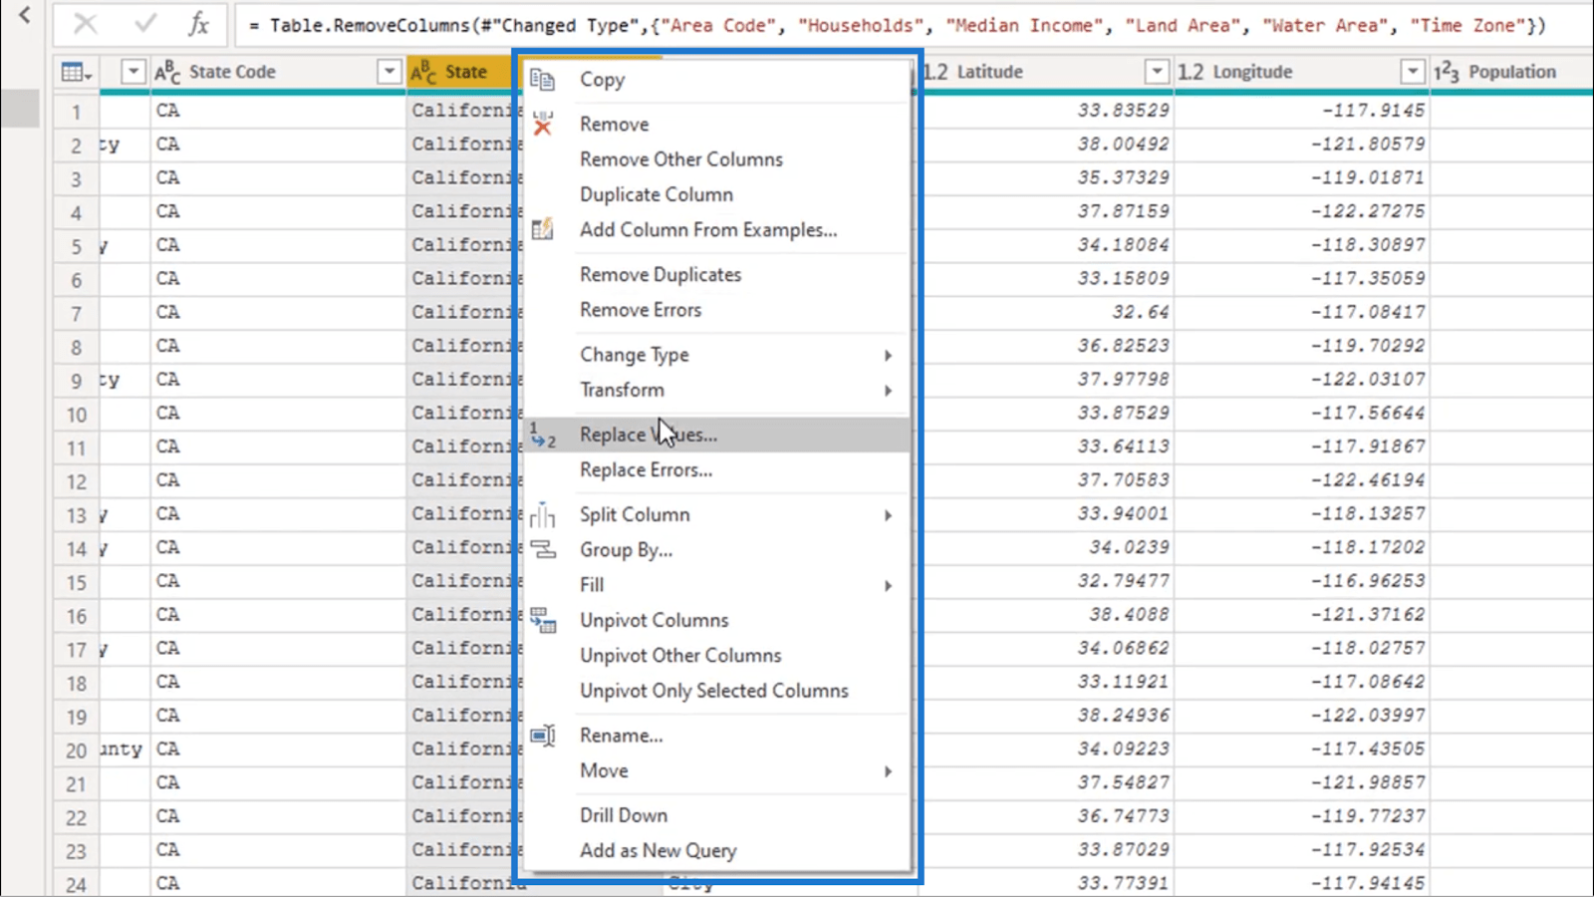The width and height of the screenshot is (1594, 897).
Task: Click the CA cell in row 5
Action: 278,245
